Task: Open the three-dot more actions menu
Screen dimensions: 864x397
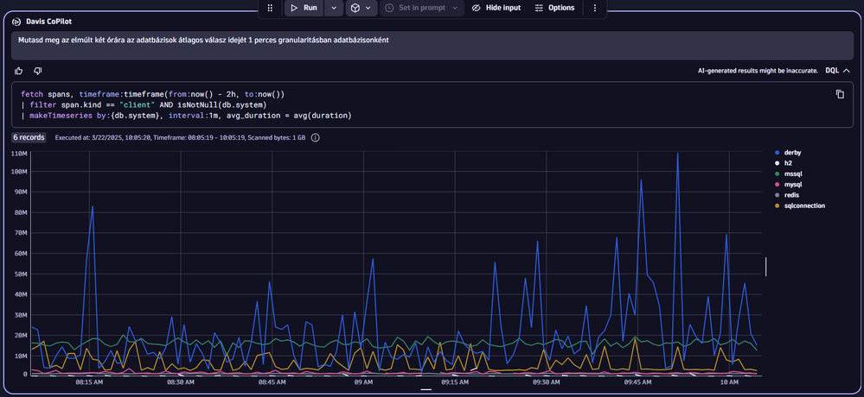Action: click(x=594, y=8)
